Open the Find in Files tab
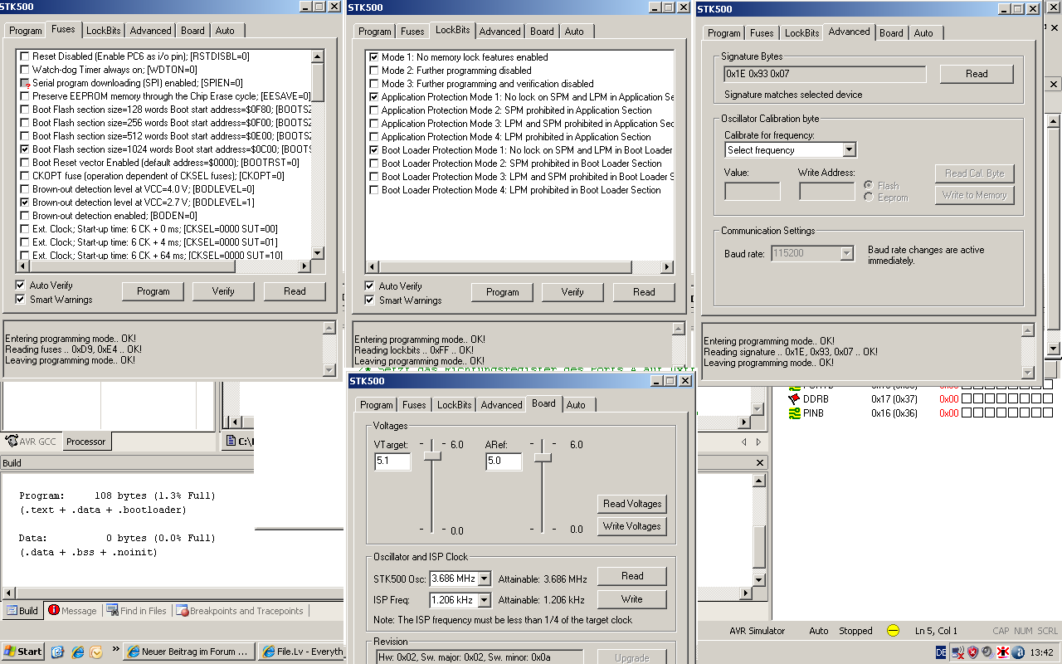Viewport: 1062px width, 664px height. pos(136,611)
